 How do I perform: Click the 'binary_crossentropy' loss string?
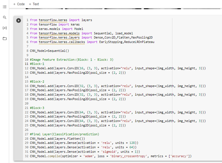[x=129, y=156]
